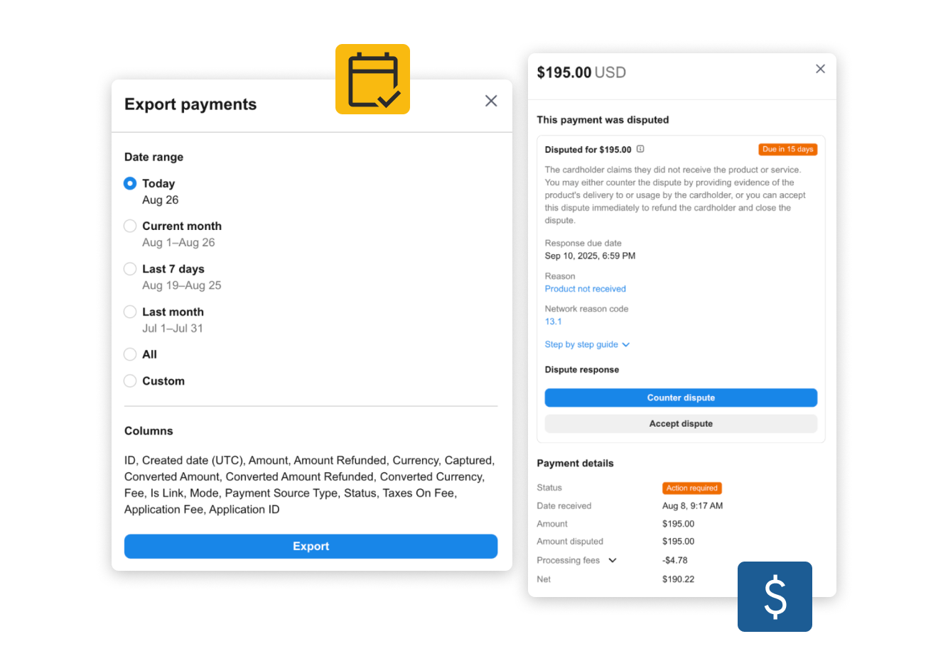The image size is (948, 651).
Task: Select the Today date range radio
Action: point(130,183)
